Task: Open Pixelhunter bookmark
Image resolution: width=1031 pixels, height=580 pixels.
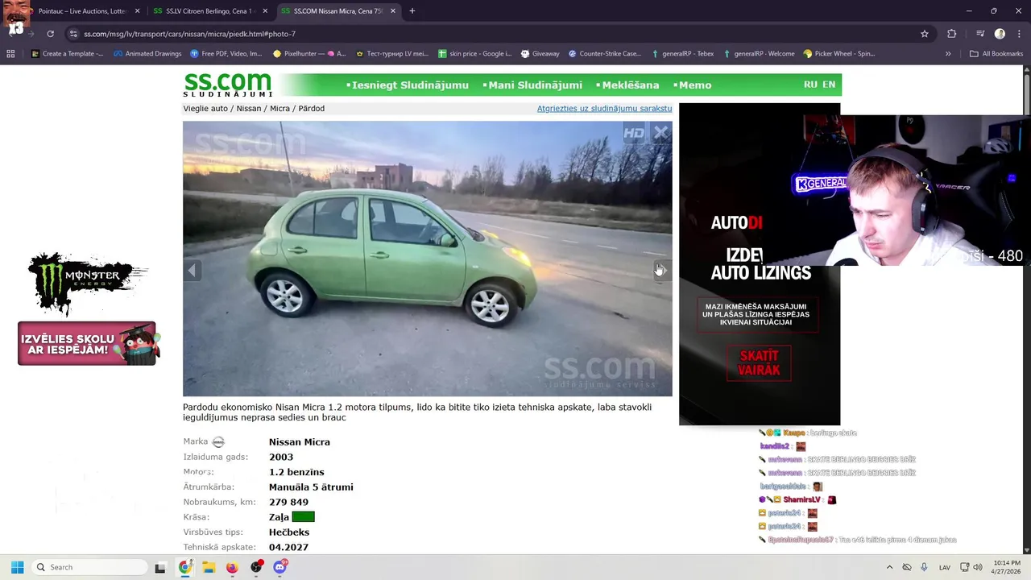Action: click(x=309, y=54)
